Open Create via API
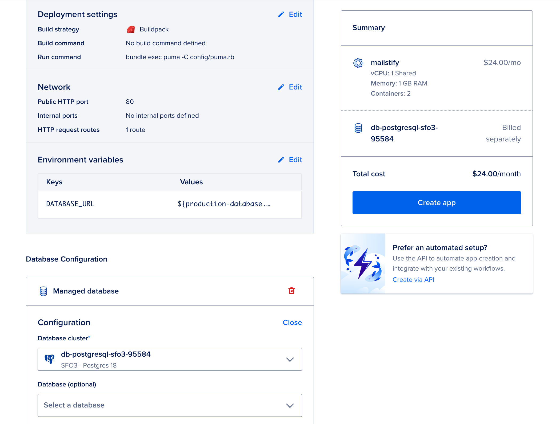Screen dimensions: 560x424 click(x=413, y=279)
